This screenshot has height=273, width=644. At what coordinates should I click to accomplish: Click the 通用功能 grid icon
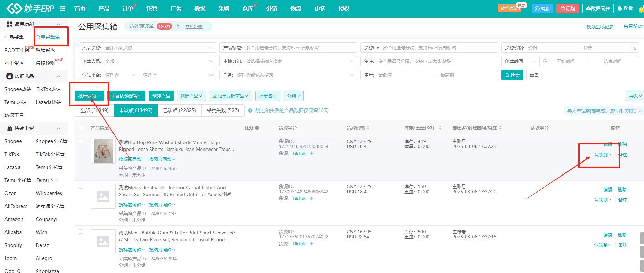pos(10,24)
